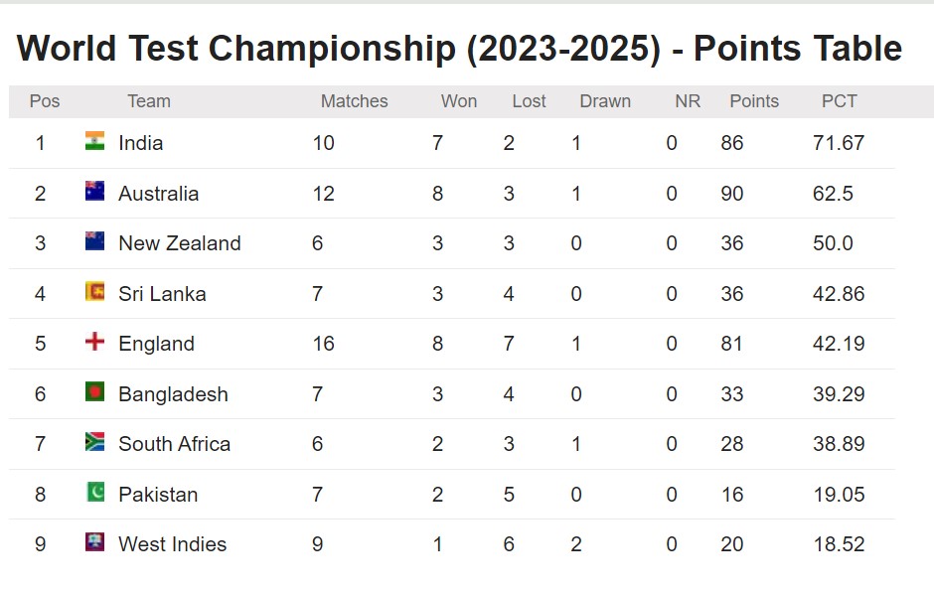
Task: Click the Won column header
Action: click(x=459, y=101)
